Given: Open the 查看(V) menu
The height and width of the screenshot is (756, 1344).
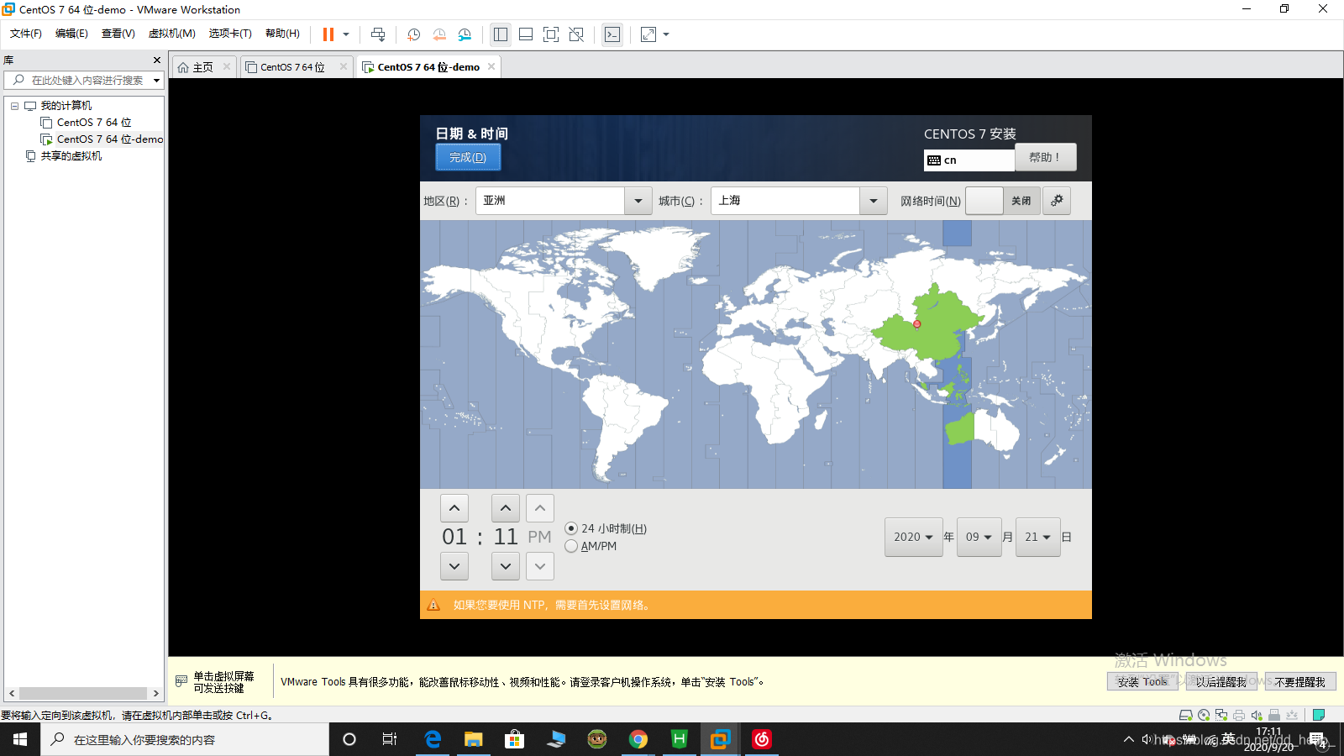Looking at the screenshot, I should [118, 34].
